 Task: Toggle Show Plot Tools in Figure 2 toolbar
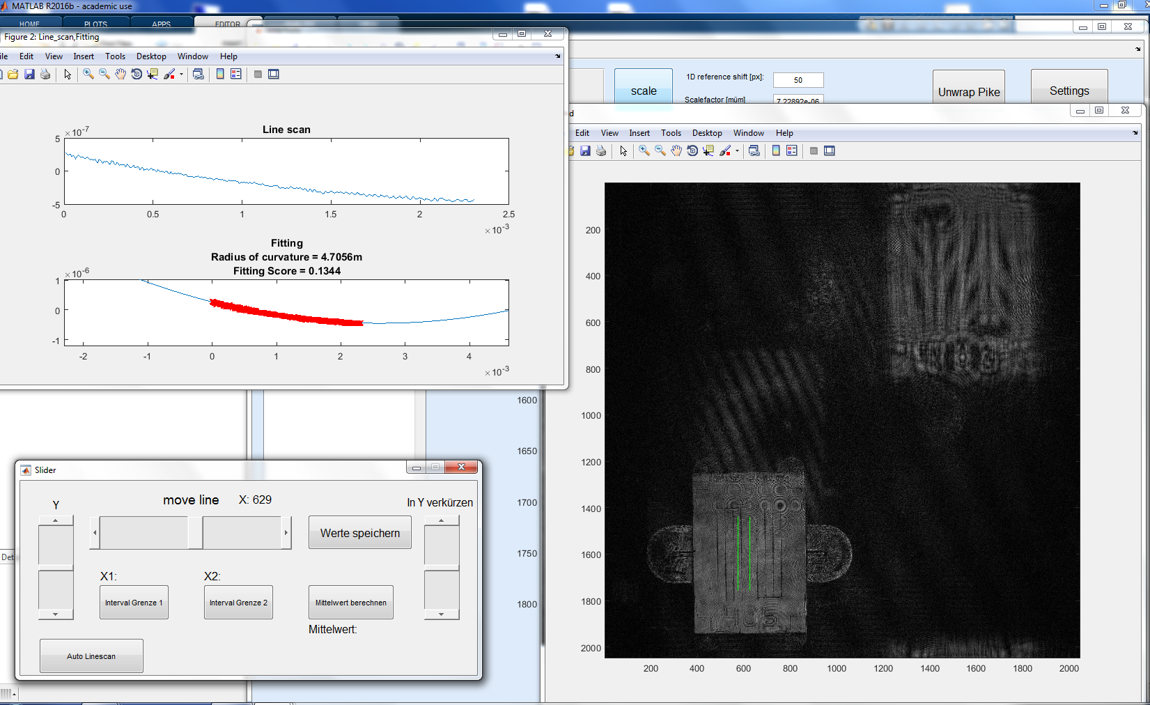(274, 75)
